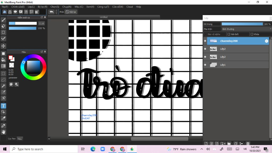
Task: Click the new layer icon in layer panel
Action: (206, 143)
